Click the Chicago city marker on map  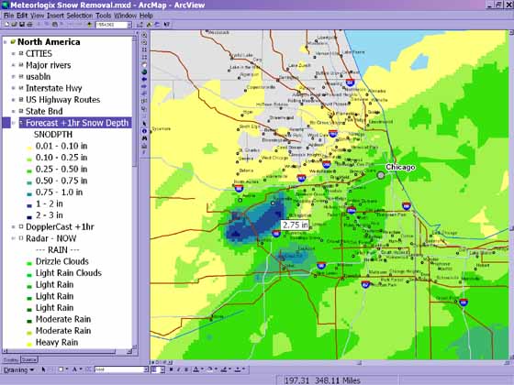click(381, 175)
